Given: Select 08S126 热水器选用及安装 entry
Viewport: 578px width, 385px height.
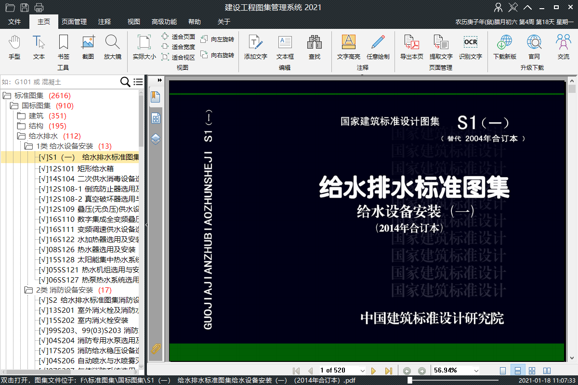Looking at the screenshot, I should pyautogui.click(x=87, y=249).
